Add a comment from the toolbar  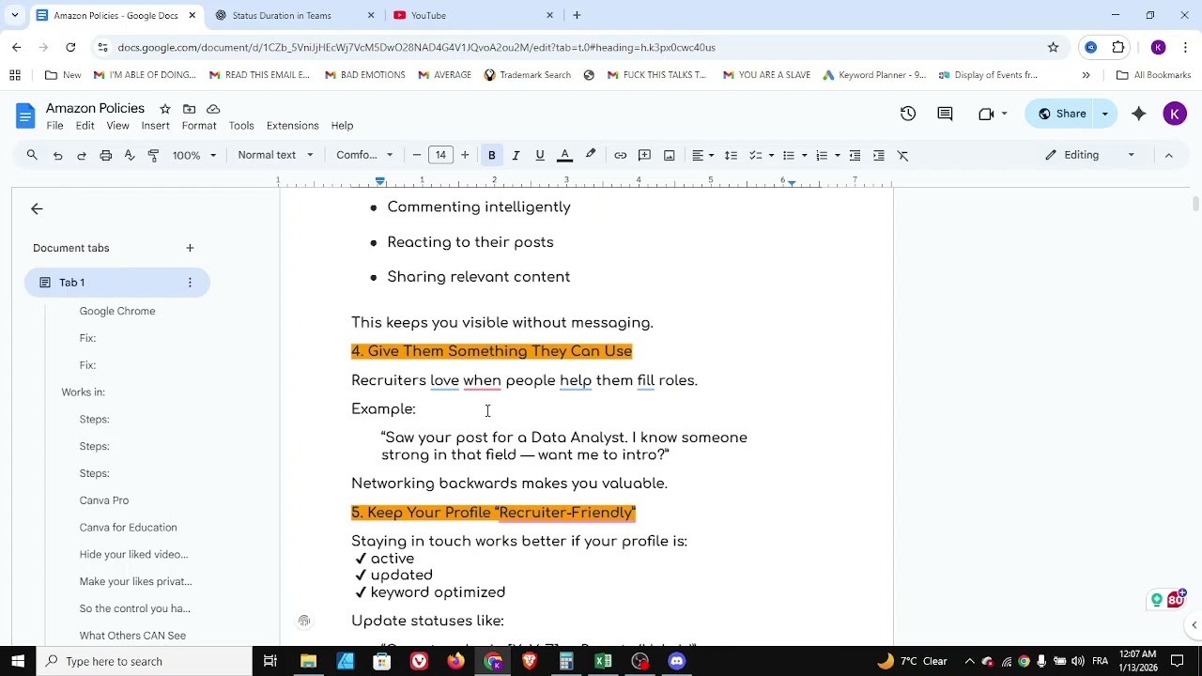click(644, 155)
